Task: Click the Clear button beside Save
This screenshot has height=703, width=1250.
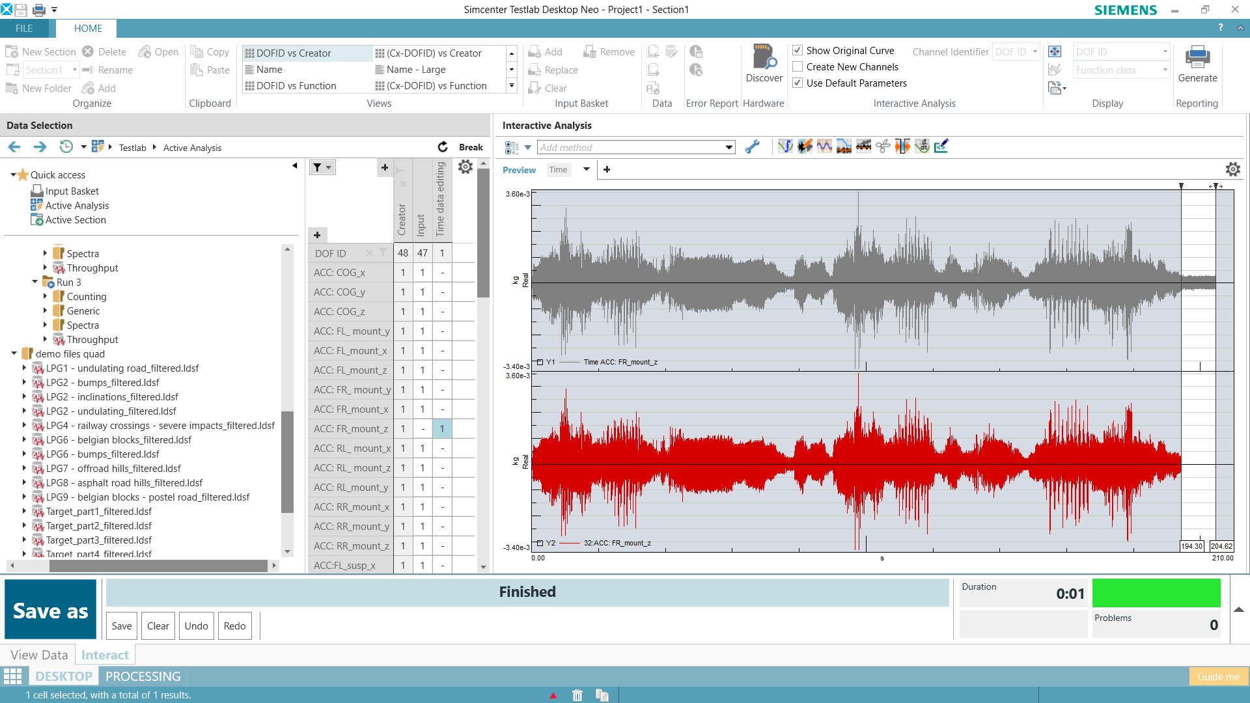Action: (x=158, y=626)
